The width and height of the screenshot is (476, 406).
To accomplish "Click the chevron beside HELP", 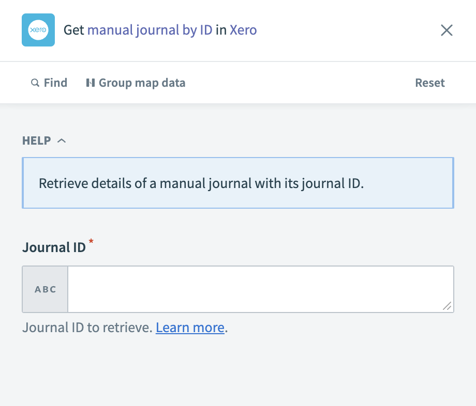I will [x=62, y=140].
